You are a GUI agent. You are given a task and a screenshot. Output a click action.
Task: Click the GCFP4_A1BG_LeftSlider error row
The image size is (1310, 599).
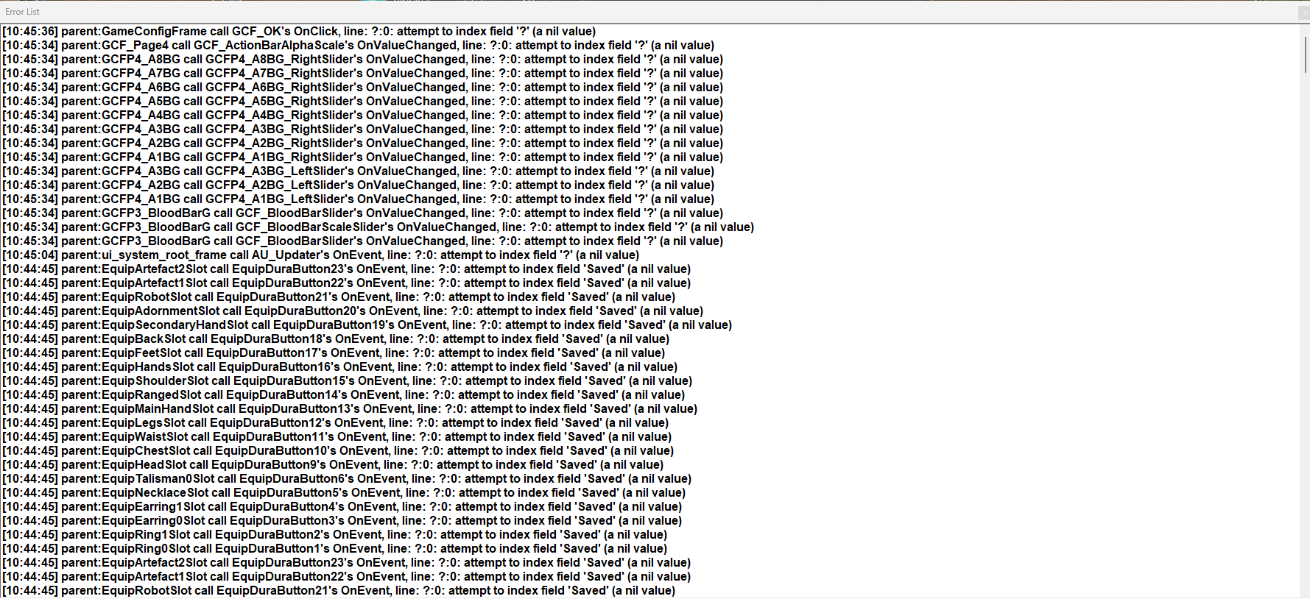click(x=359, y=199)
